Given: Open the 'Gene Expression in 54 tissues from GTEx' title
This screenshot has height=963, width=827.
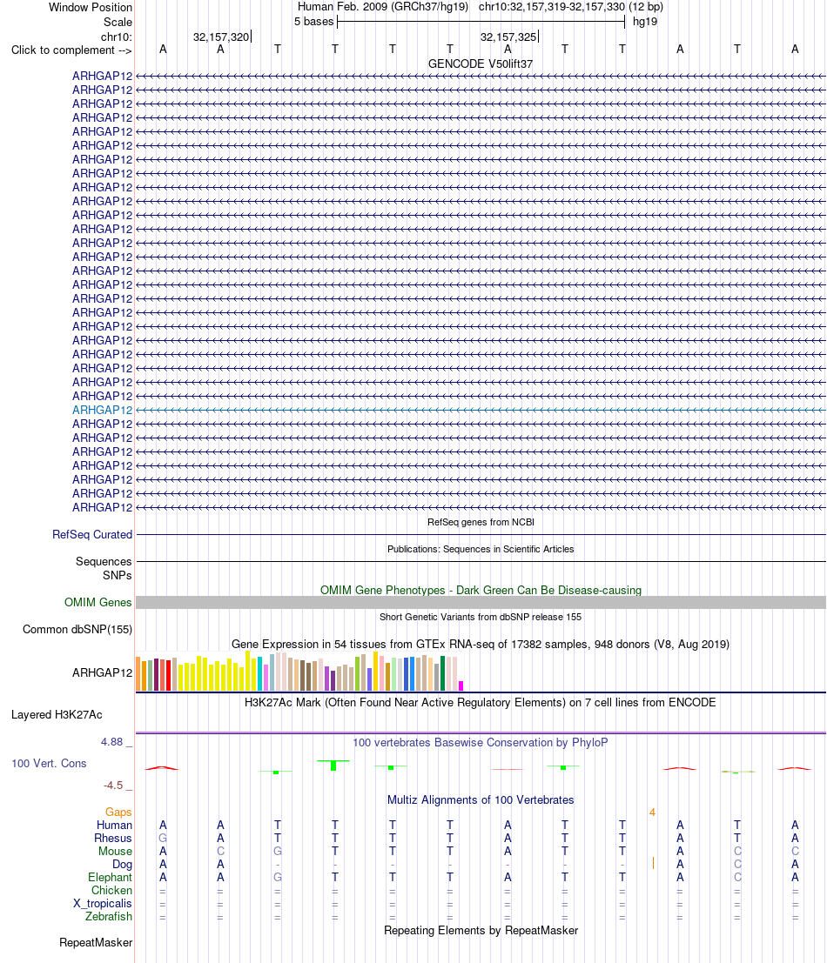Looking at the screenshot, I should (x=481, y=645).
